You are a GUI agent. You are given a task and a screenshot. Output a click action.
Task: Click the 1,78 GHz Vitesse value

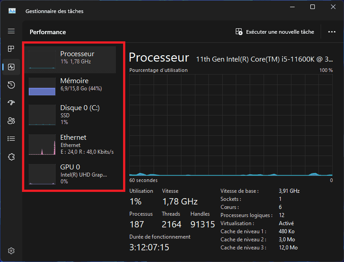(x=180, y=201)
